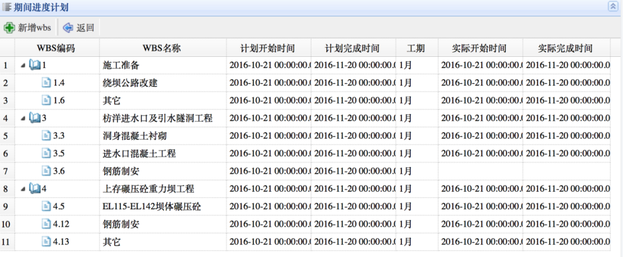Screen dimensions: 623x257
Task: Sort by the 计划开始时间 column header
Action: click(269, 48)
